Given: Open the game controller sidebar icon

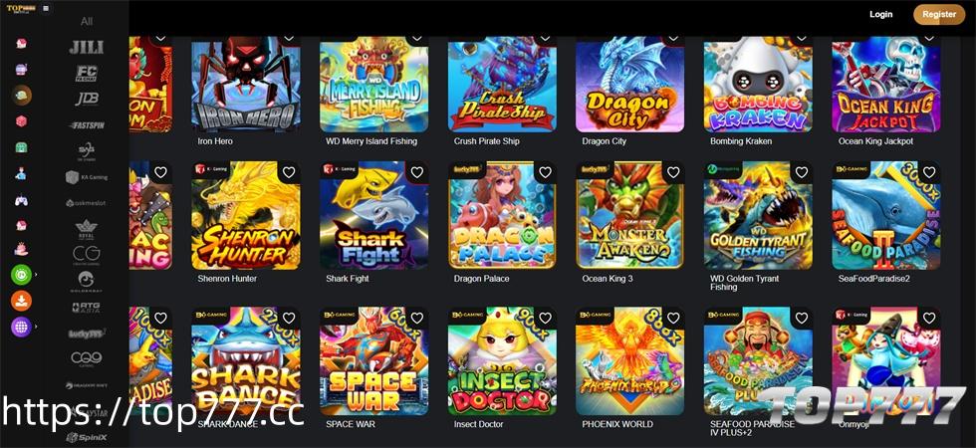Looking at the screenshot, I should (21, 200).
